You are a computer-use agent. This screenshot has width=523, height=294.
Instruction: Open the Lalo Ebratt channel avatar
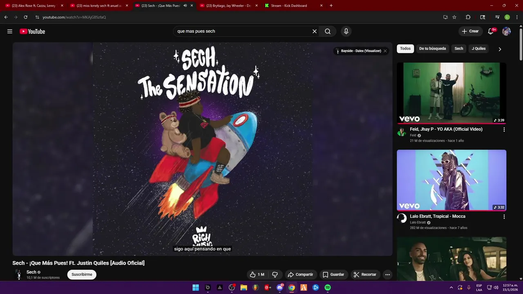coord(402,218)
